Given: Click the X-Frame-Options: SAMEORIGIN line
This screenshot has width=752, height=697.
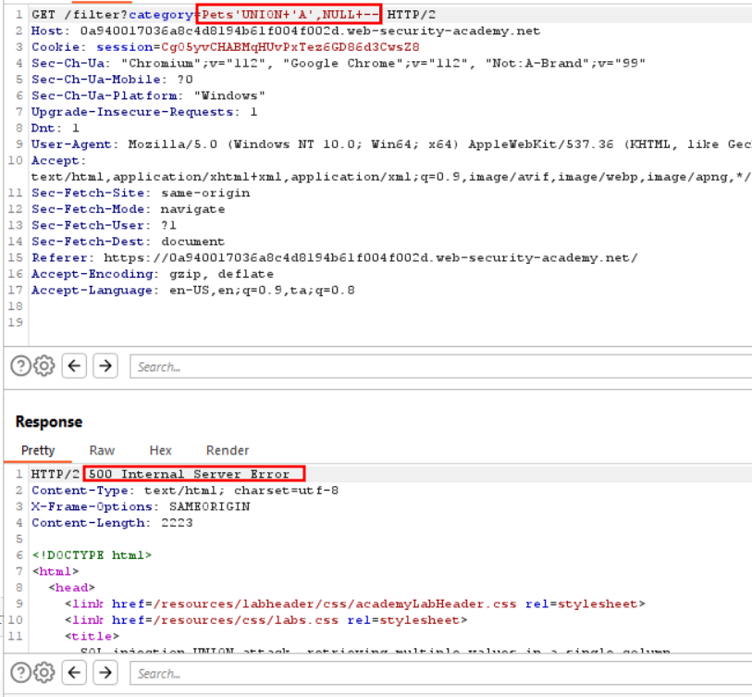Looking at the screenshot, I should (141, 506).
